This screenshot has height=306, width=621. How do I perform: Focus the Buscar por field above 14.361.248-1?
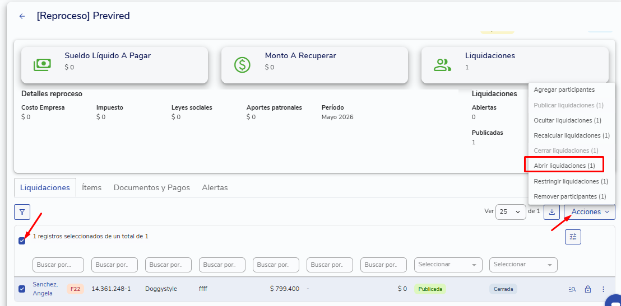tap(114, 265)
